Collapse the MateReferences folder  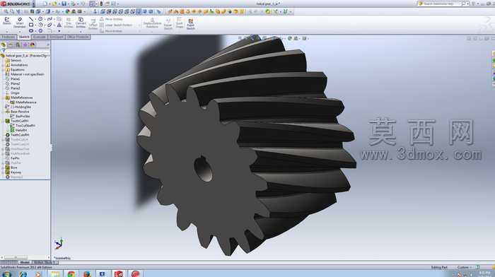[x=3, y=98]
